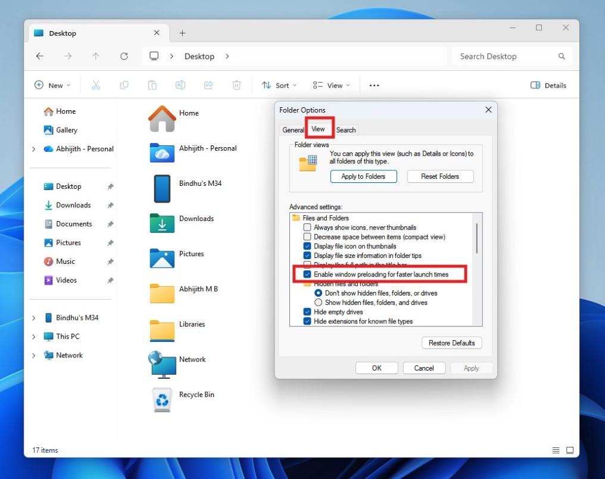Expand Network node in sidebar
Image resolution: width=605 pixels, height=479 pixels.
(x=34, y=356)
